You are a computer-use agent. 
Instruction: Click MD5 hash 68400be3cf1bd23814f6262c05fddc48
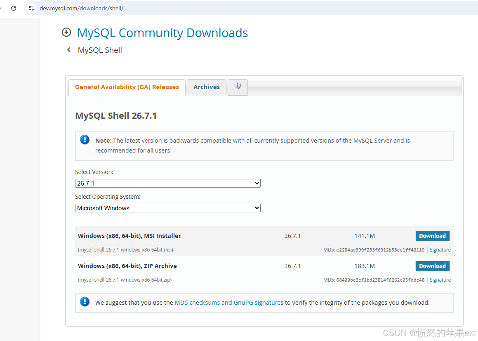380,280
